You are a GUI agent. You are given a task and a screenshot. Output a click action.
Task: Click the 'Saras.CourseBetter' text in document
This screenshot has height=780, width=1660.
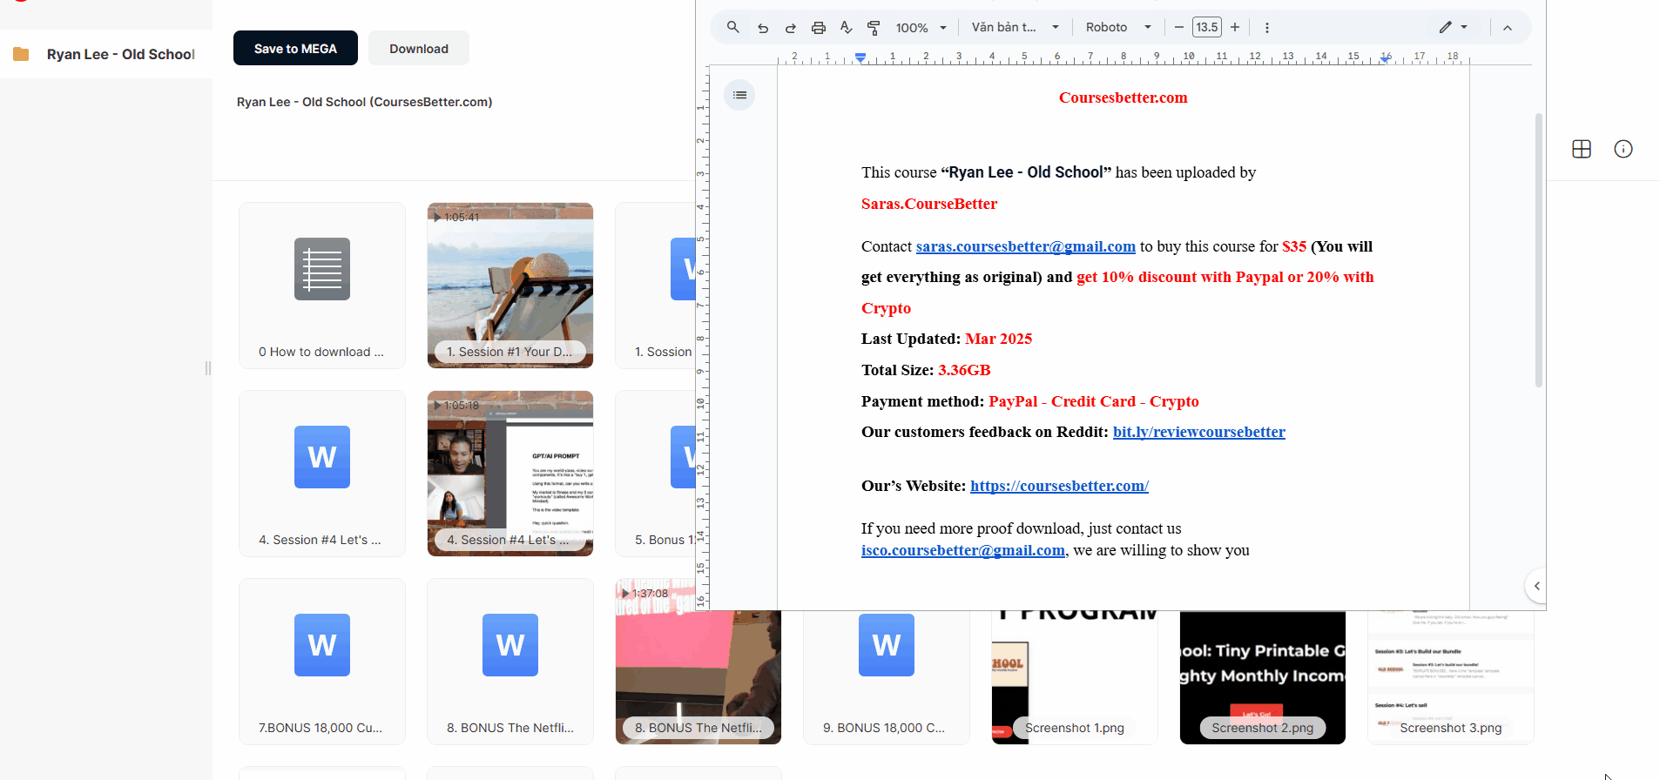click(929, 204)
